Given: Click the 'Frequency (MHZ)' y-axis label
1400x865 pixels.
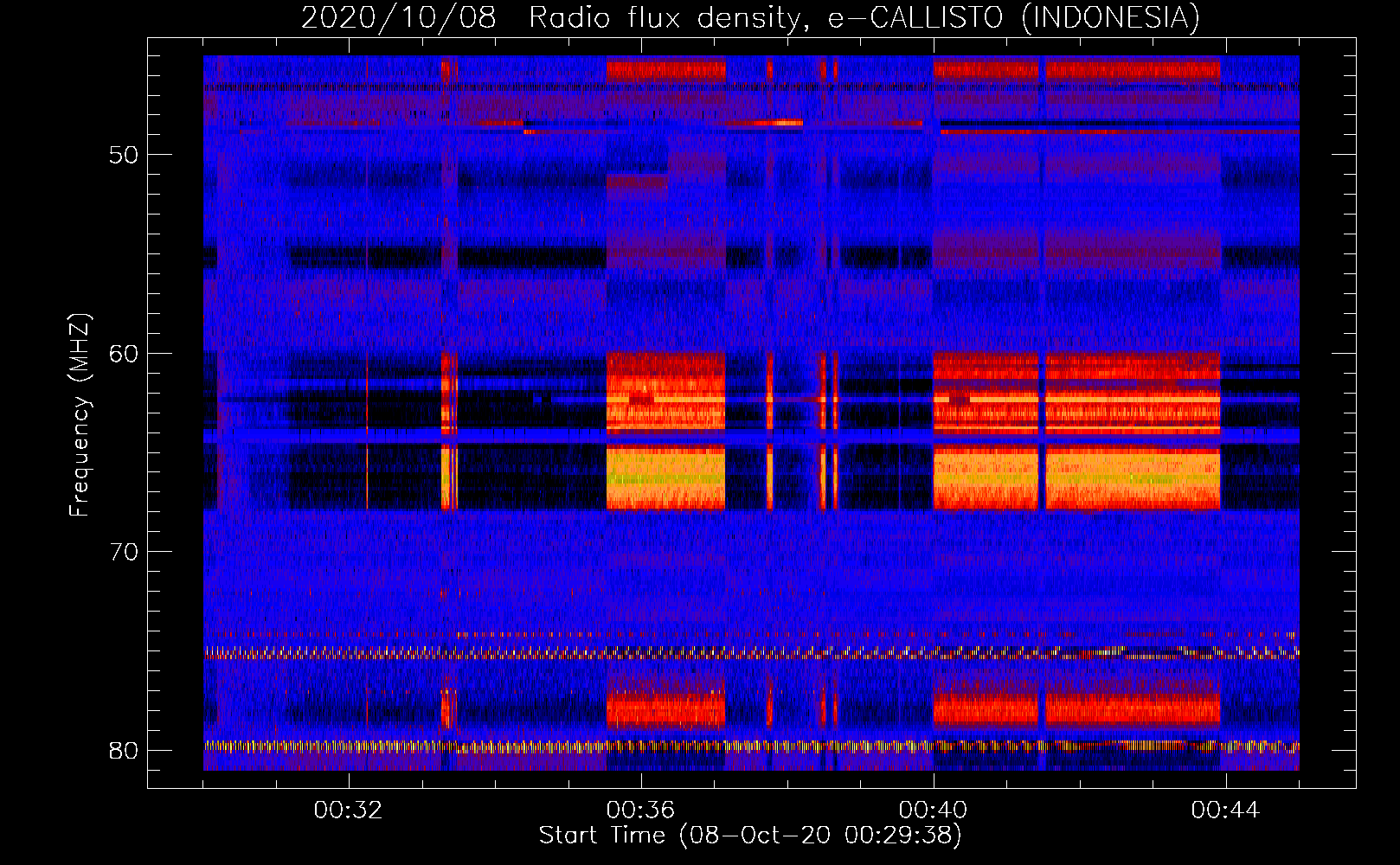Looking at the screenshot, I should click(79, 415).
